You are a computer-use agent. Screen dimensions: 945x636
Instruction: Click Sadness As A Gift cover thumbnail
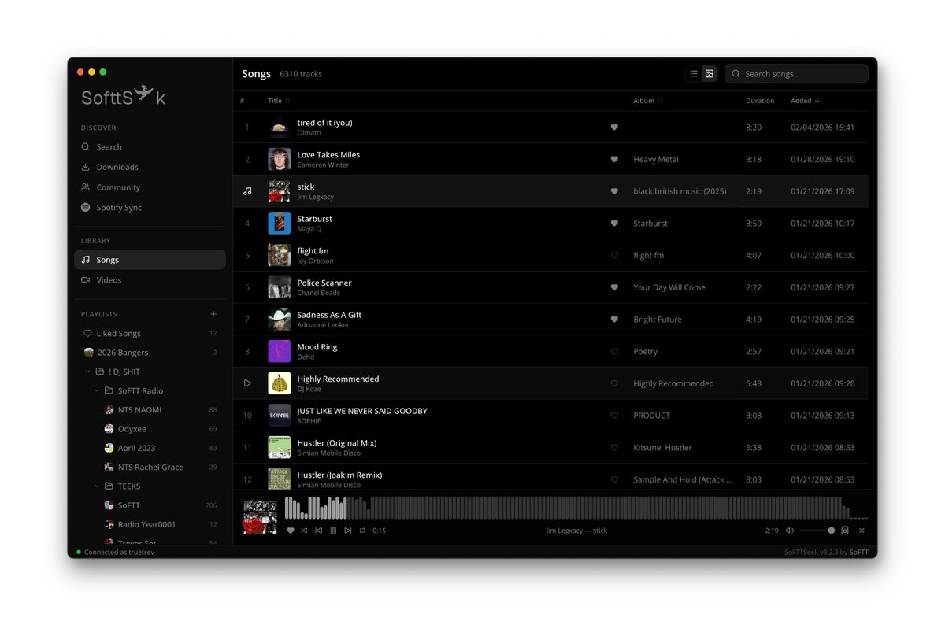coord(279,320)
